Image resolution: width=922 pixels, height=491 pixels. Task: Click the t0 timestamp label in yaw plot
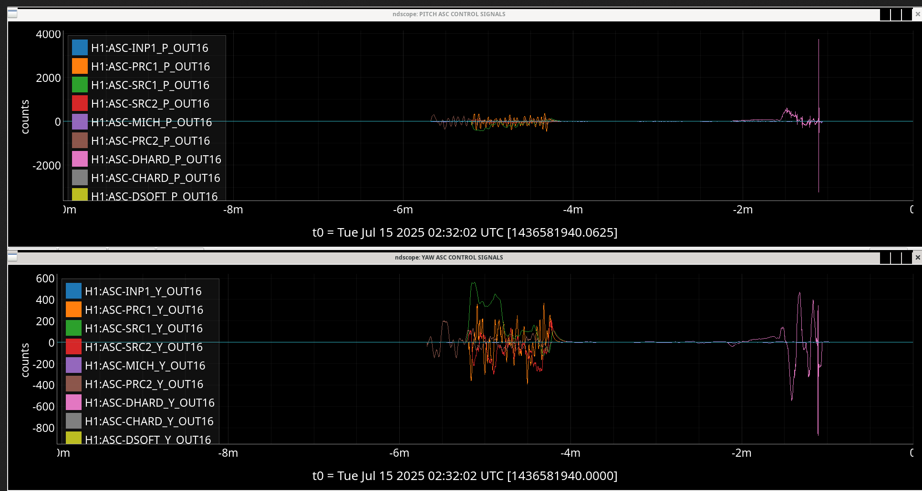click(x=465, y=476)
